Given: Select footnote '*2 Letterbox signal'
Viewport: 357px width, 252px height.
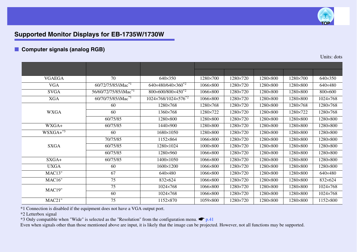Looking at the screenshot, I should click(x=39, y=214).
